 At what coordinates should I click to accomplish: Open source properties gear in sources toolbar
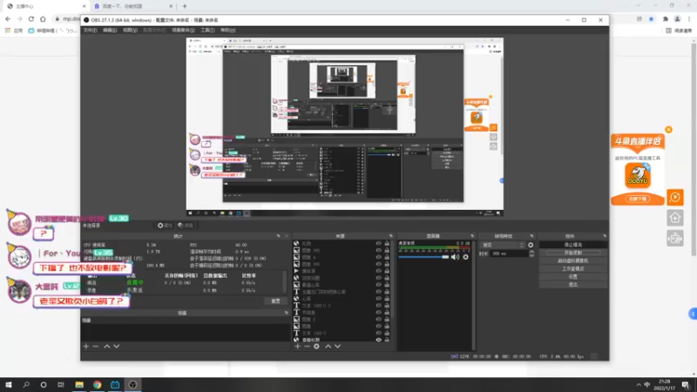tap(316, 346)
